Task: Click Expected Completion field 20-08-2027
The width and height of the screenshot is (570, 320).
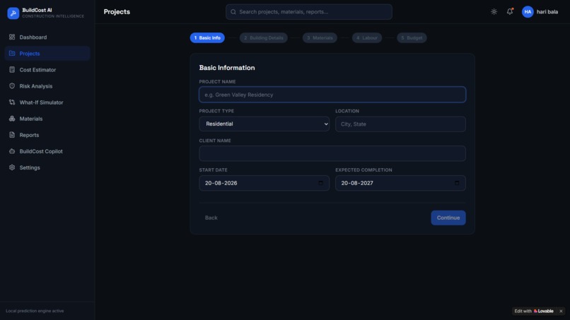Action: point(400,183)
